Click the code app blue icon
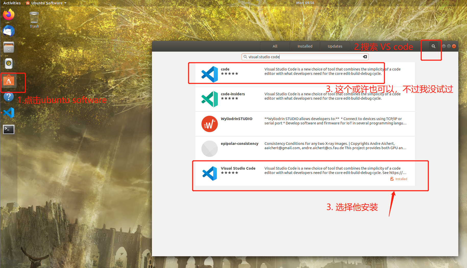The image size is (467, 268). [x=209, y=74]
